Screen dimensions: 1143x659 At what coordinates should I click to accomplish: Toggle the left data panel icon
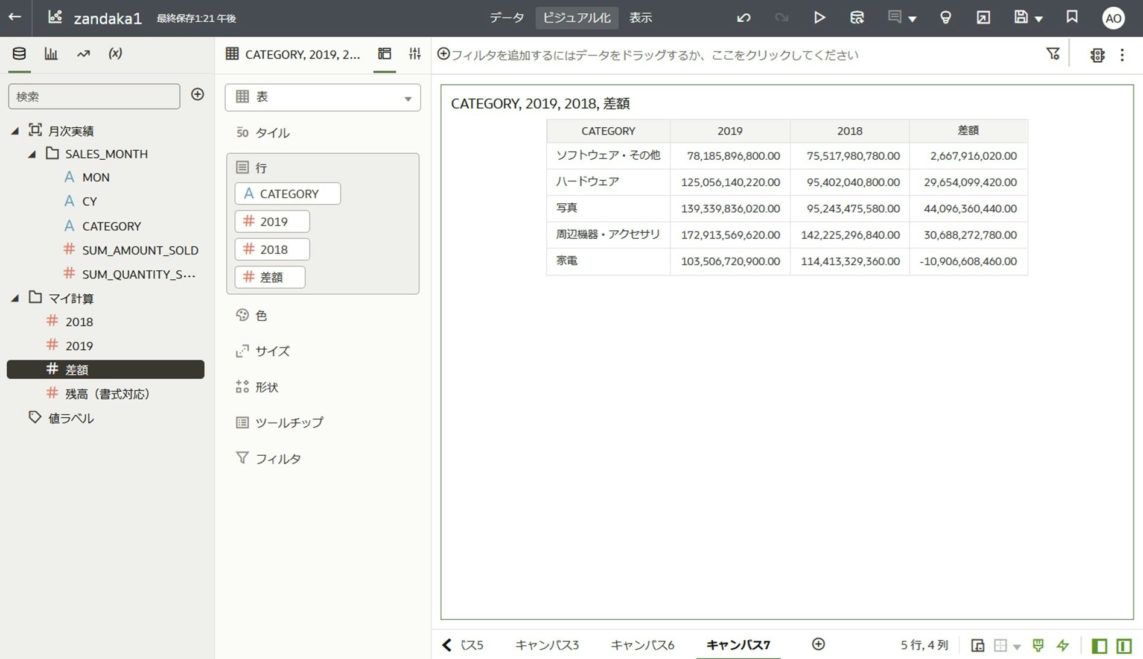(x=1100, y=646)
